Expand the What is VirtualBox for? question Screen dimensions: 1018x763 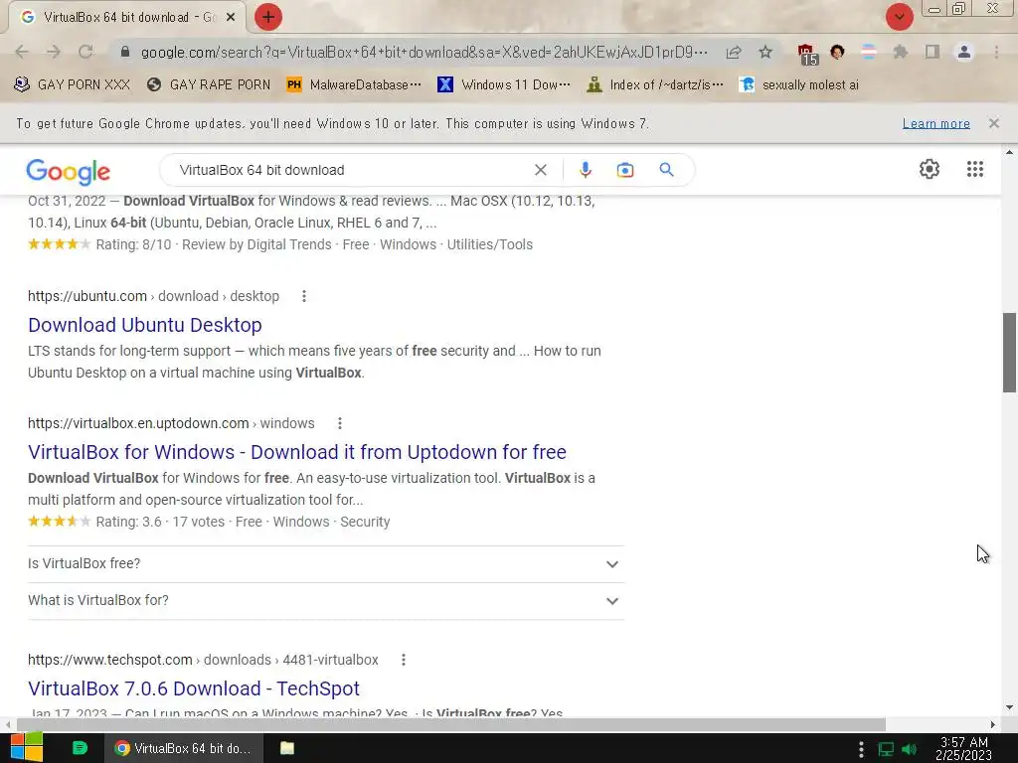click(x=326, y=601)
